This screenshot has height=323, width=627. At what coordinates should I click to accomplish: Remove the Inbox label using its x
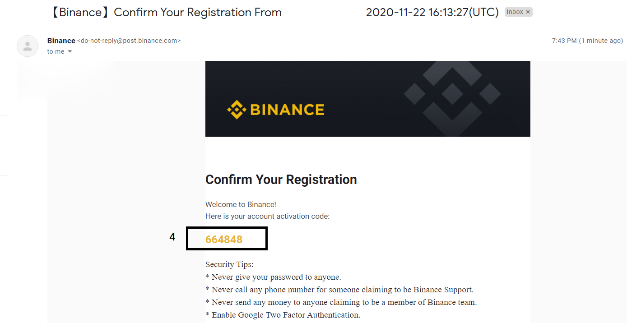[528, 12]
